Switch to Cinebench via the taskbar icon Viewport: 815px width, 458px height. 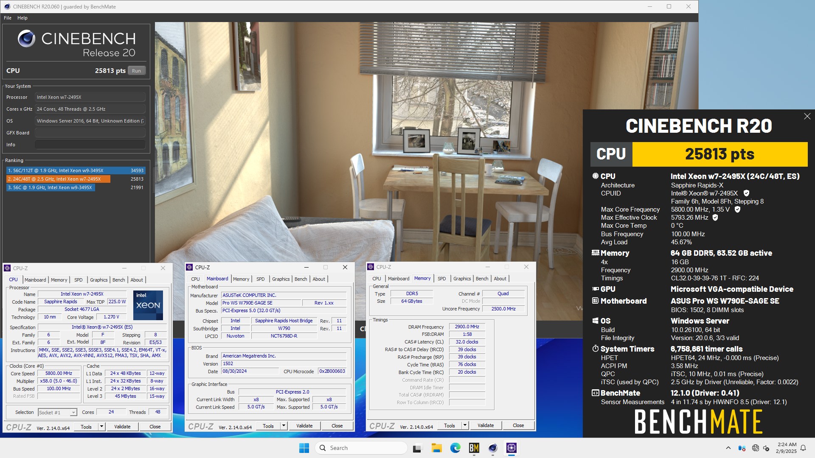pyautogui.click(x=492, y=448)
